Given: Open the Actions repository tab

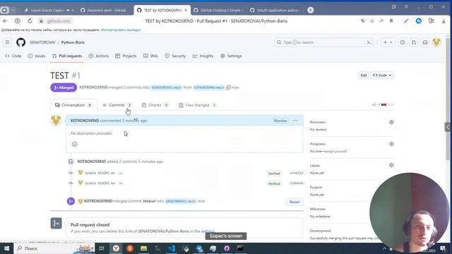Looking at the screenshot, I should coord(99,56).
